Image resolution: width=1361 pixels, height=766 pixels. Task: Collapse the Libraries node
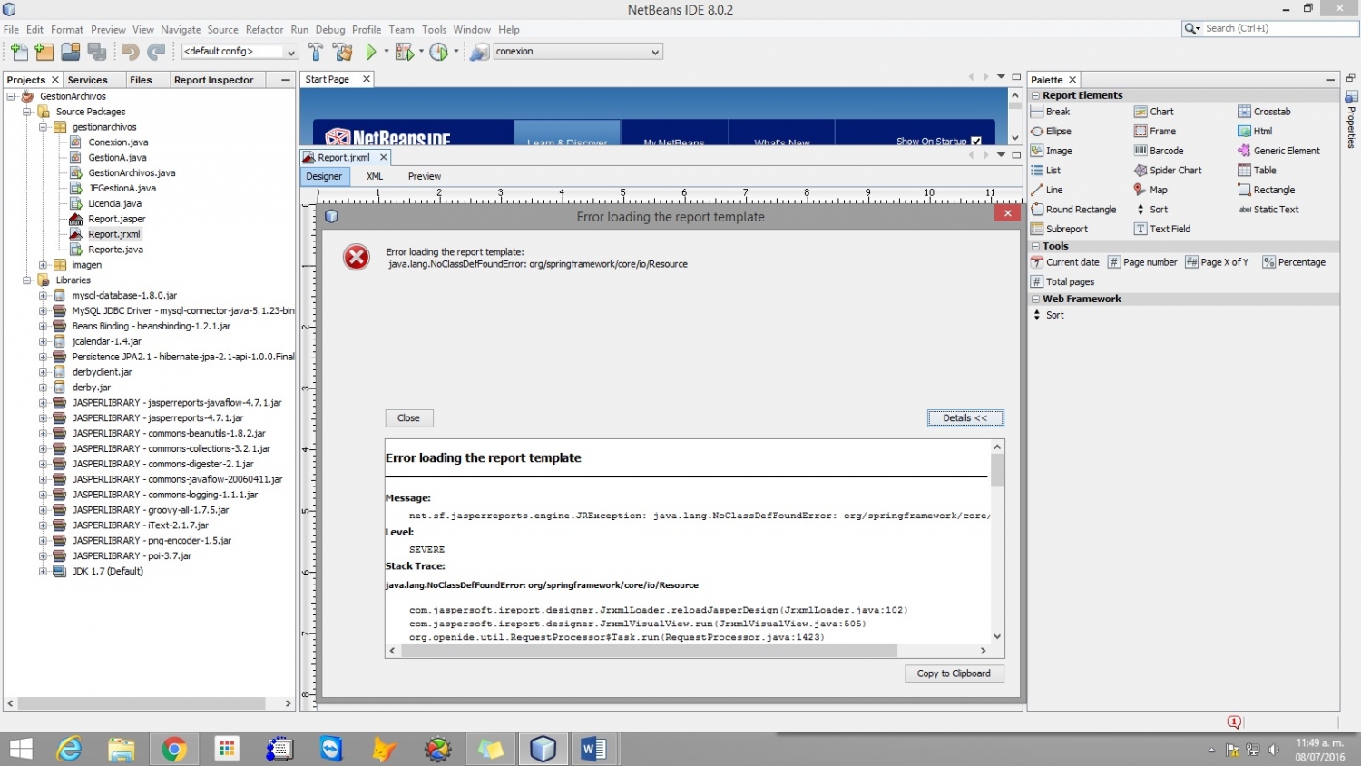27,280
